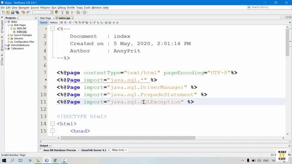Screen dimensions: 292x164
Task: Collapse the comment code fold on line 1
Action: (x=53, y=29)
